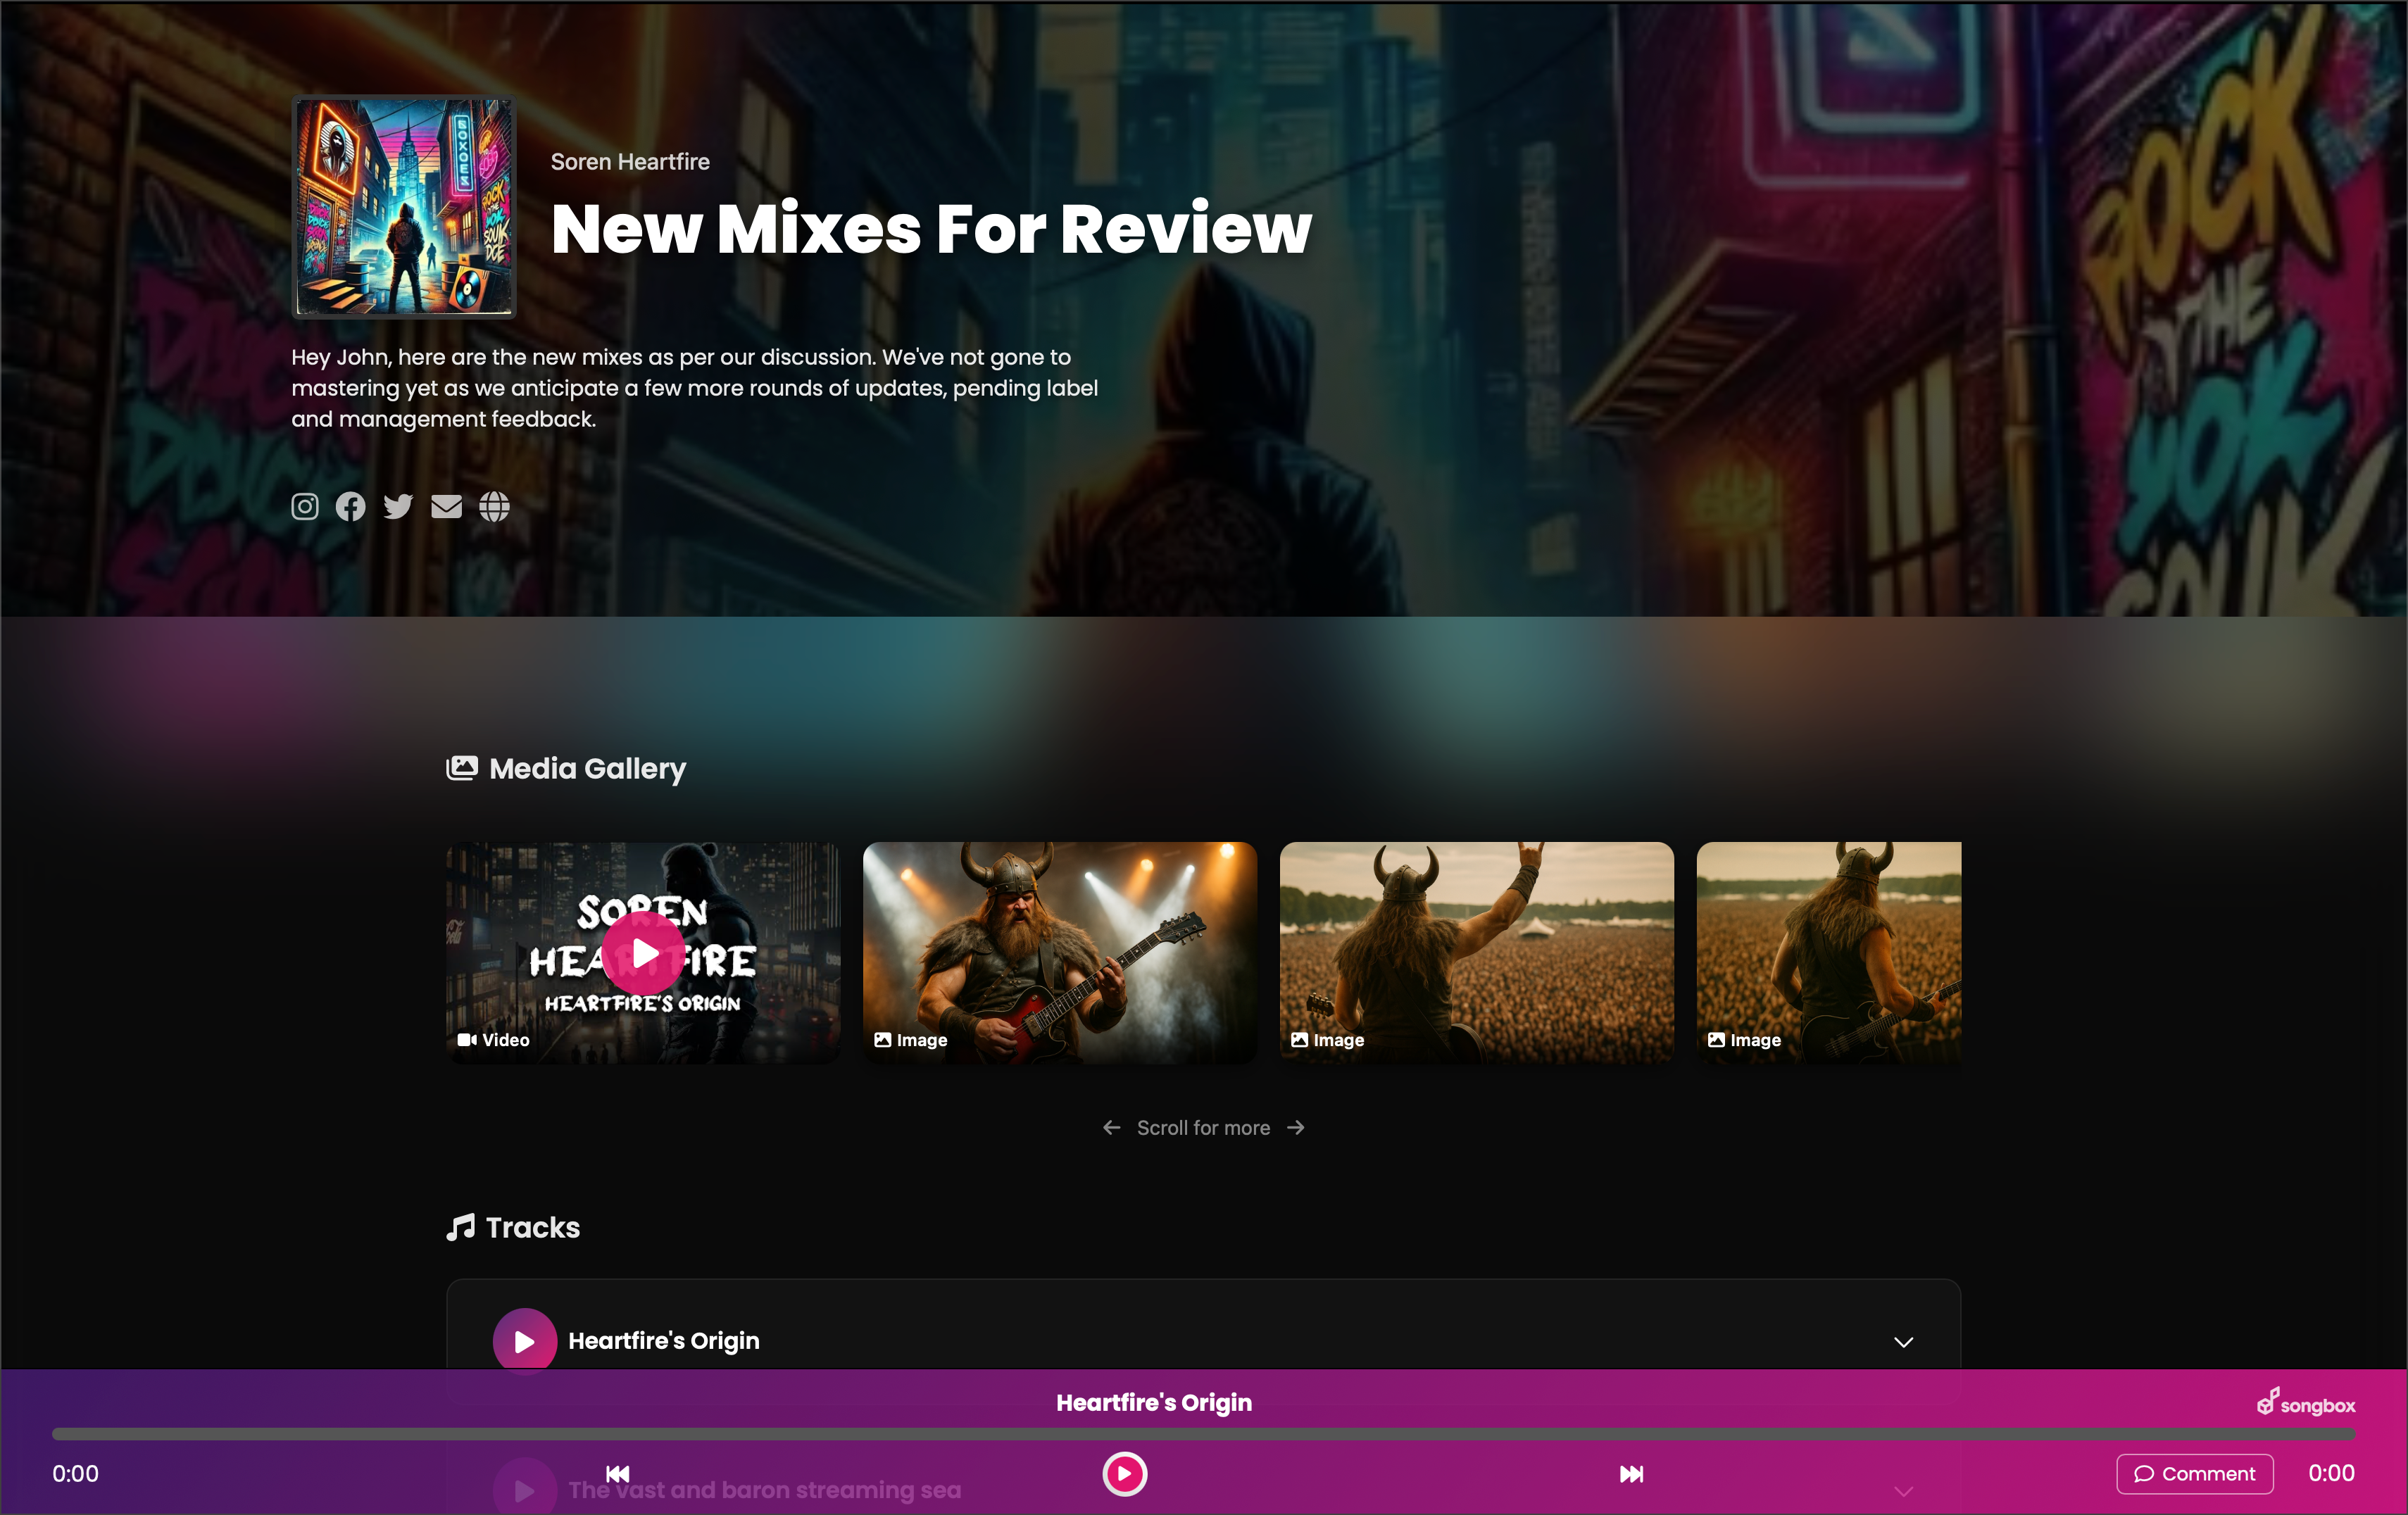Screen dimensions: 2408x1515
Task: Expand the Heartfire's Origin track chevron
Action: tap(1903, 1341)
